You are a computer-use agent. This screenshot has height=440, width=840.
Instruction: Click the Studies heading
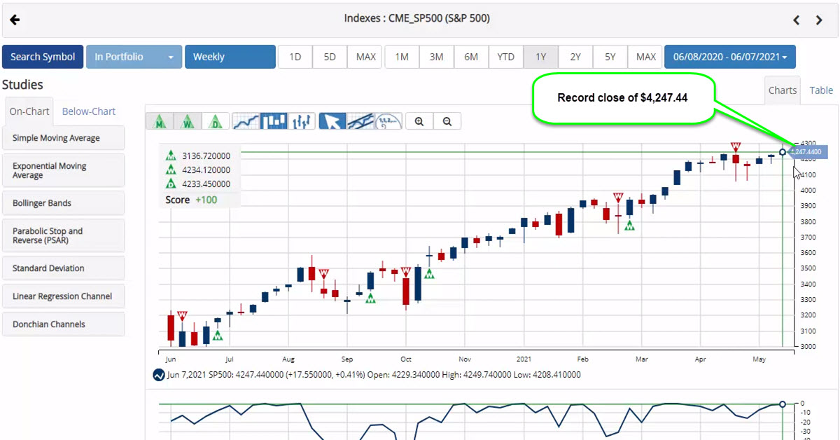click(22, 85)
